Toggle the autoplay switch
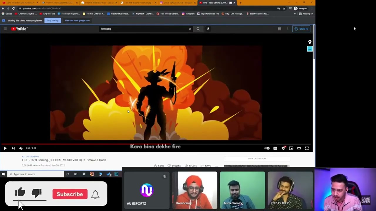 [267, 148]
